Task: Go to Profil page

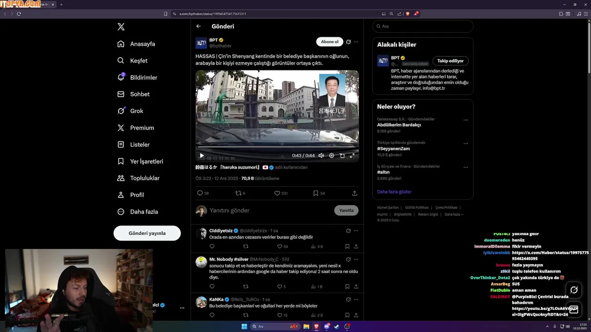Action: (x=131, y=195)
